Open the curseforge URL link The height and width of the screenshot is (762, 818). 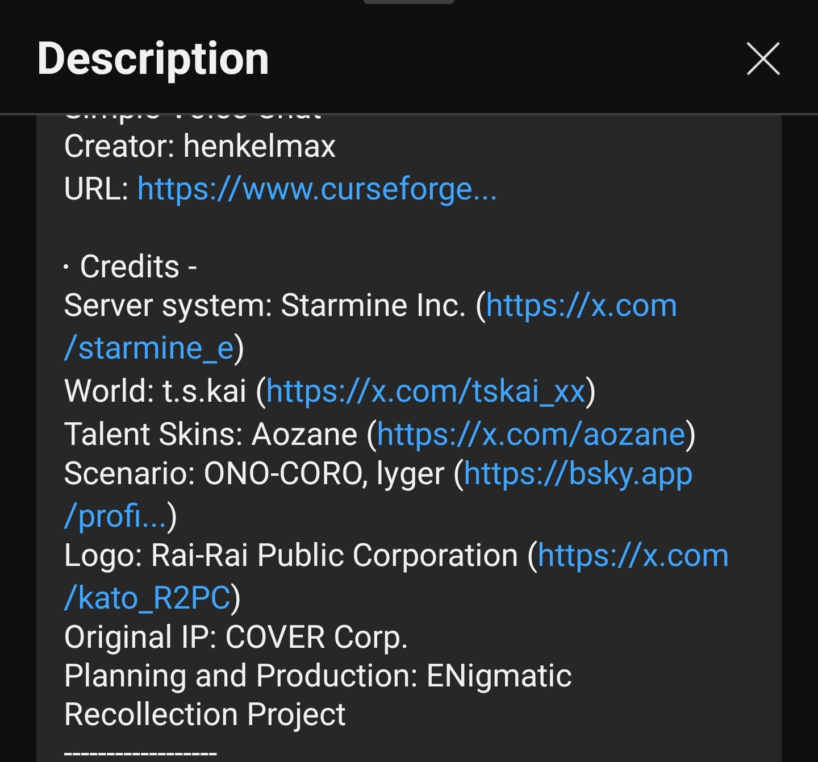tap(316, 189)
